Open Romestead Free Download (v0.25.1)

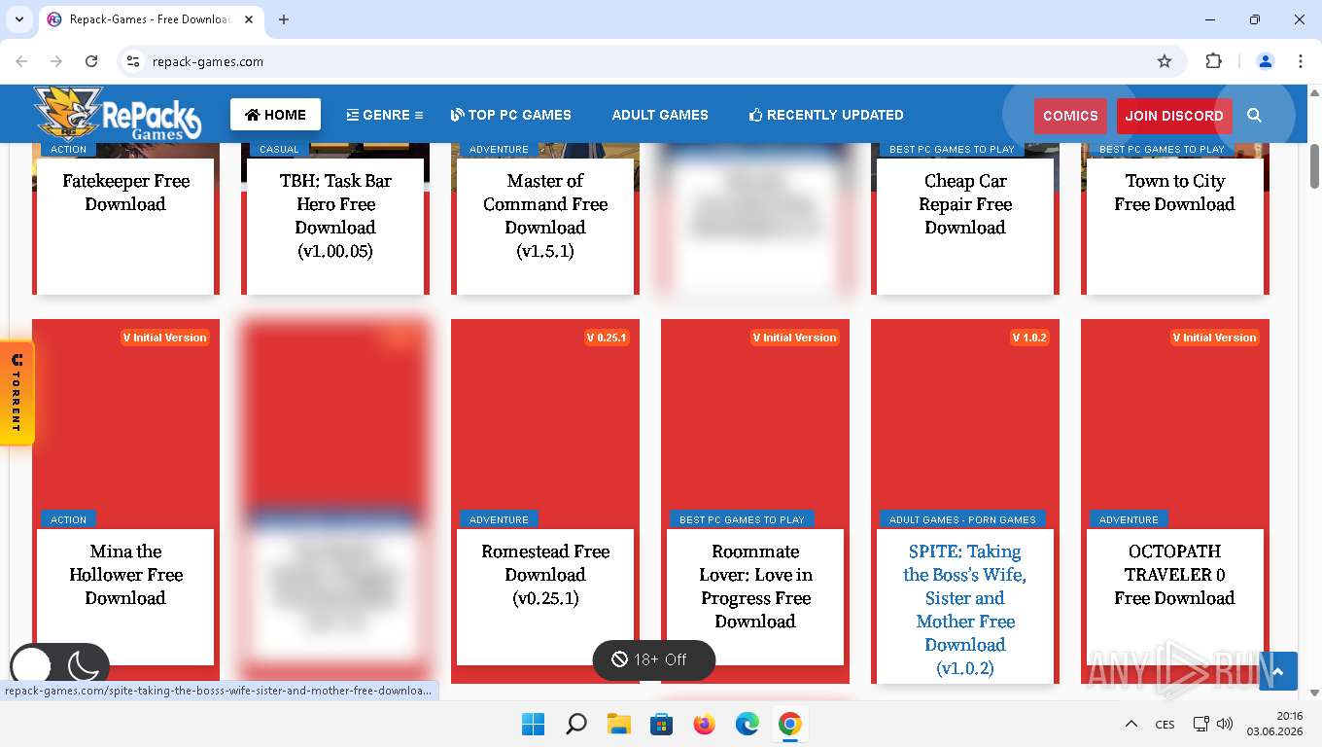(x=545, y=575)
